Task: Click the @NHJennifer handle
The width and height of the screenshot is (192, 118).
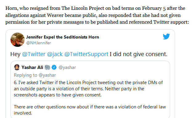Action: tap(39, 43)
